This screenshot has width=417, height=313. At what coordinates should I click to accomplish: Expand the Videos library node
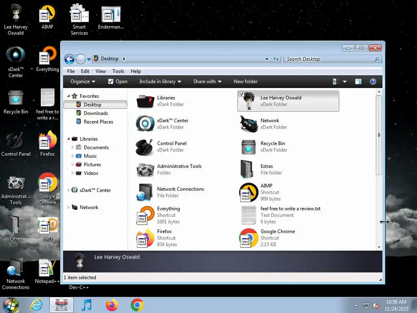pos(72,173)
